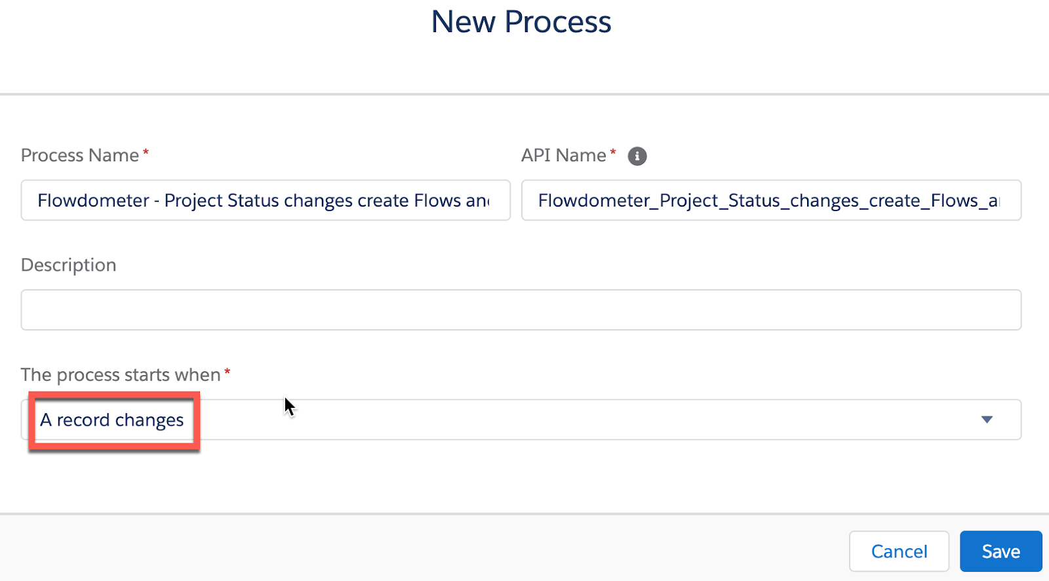The image size is (1049, 581).
Task: Click the API Name info icon
Action: pos(637,156)
